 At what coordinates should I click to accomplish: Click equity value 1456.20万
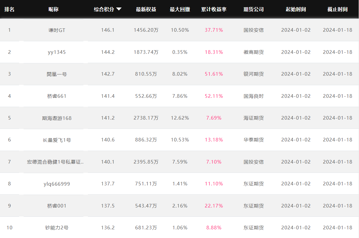tap(146, 30)
